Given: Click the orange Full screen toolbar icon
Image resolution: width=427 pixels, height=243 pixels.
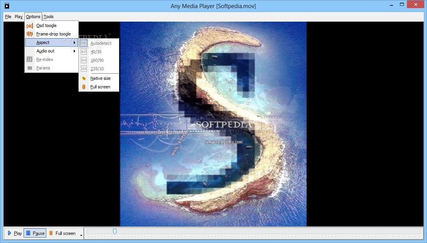Looking at the screenshot, I should pyautogui.click(x=51, y=233).
